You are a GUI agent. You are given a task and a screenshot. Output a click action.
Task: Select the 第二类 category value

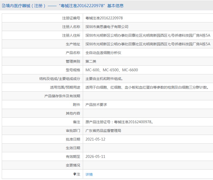91,61
